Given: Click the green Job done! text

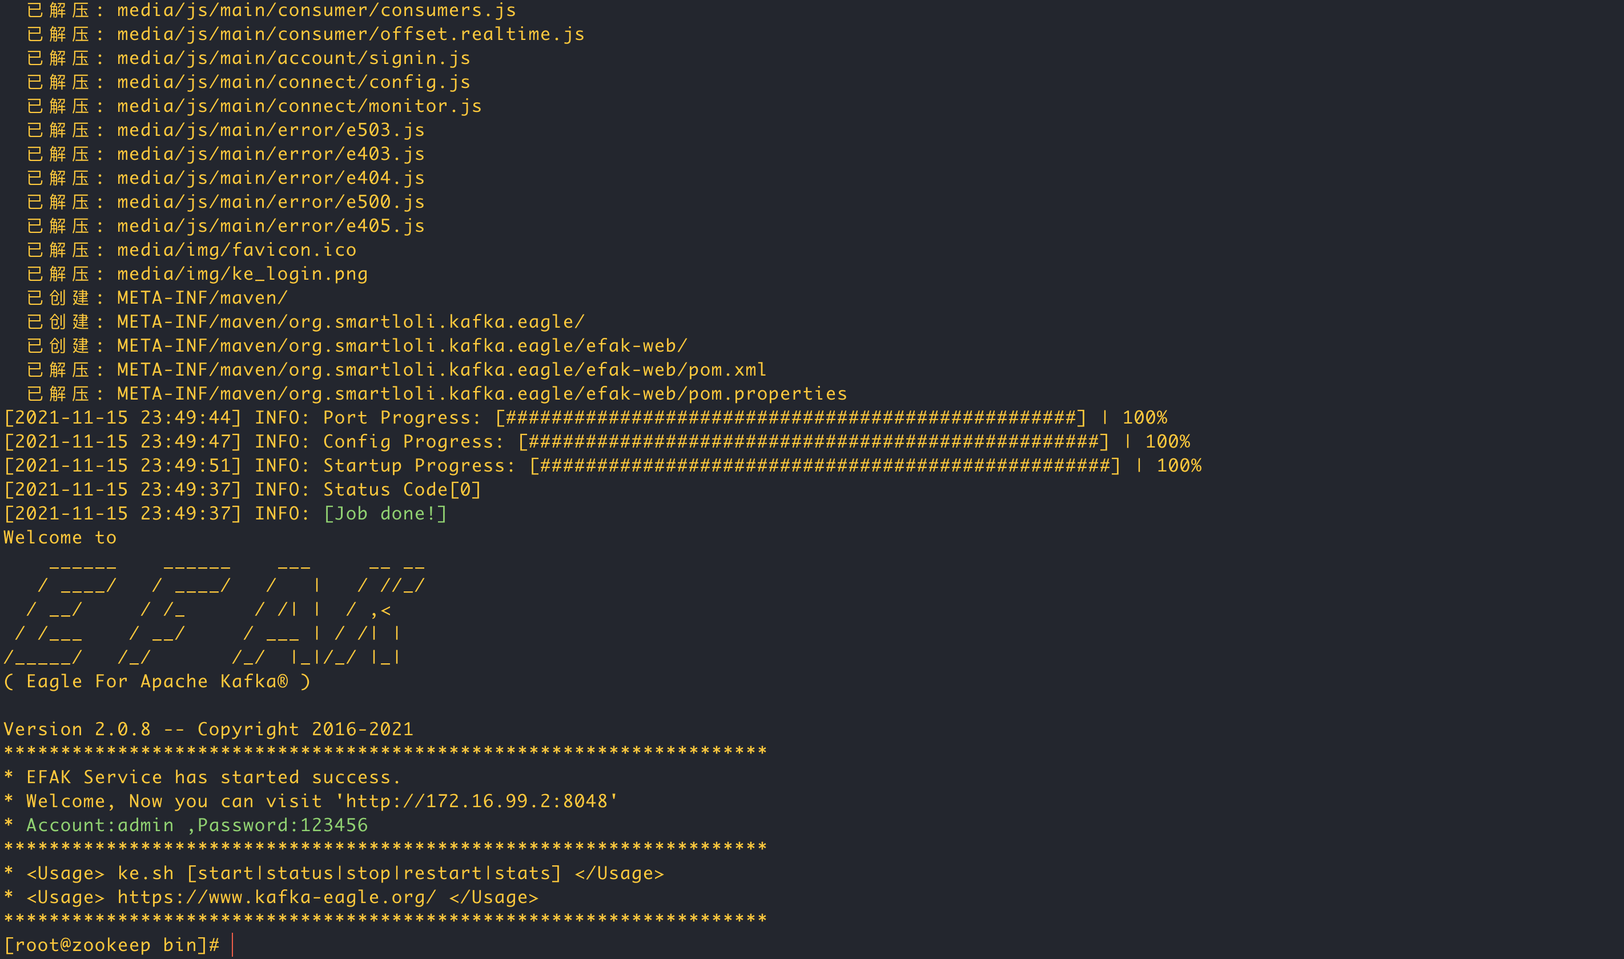Looking at the screenshot, I should coord(385,514).
